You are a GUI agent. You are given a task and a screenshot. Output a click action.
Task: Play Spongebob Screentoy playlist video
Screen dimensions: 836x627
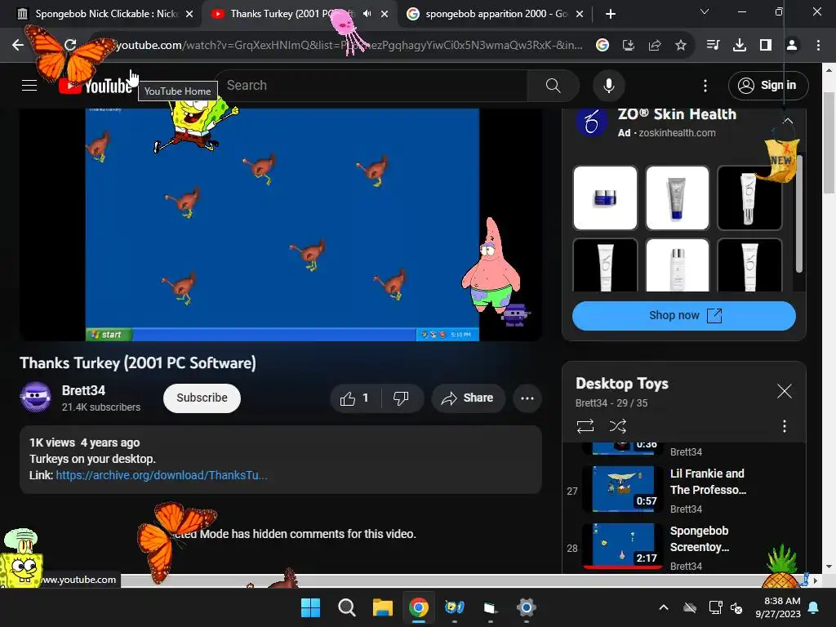click(x=684, y=547)
